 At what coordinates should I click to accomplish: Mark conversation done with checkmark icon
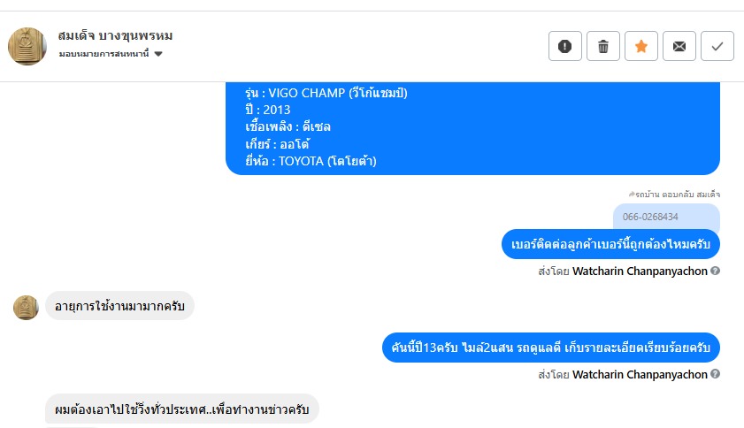coord(717,46)
